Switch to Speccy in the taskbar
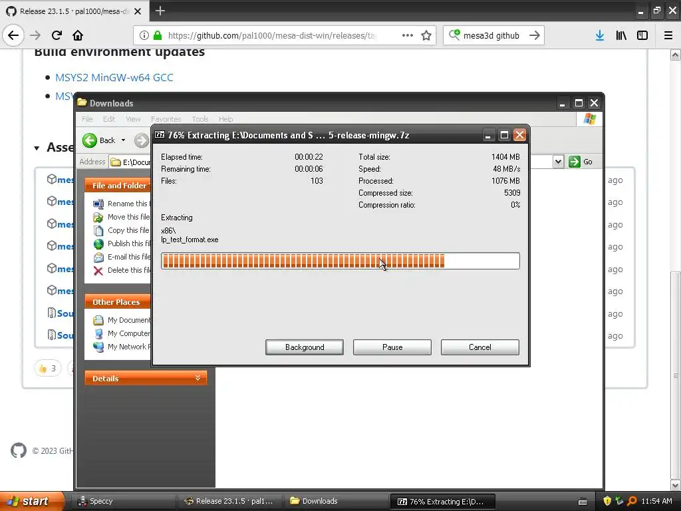The image size is (681, 511). pos(123,501)
